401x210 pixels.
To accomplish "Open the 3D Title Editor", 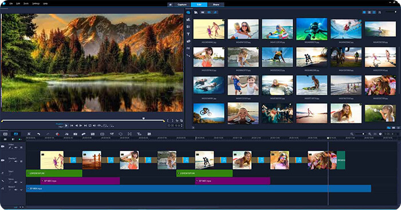I will tap(139, 134).
